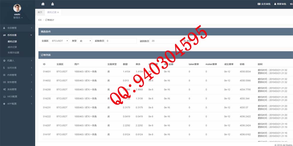Open 交易对设置 in the sidebar
Image resolution: width=293 pixels, height=146 pixels.
pos(13,53)
